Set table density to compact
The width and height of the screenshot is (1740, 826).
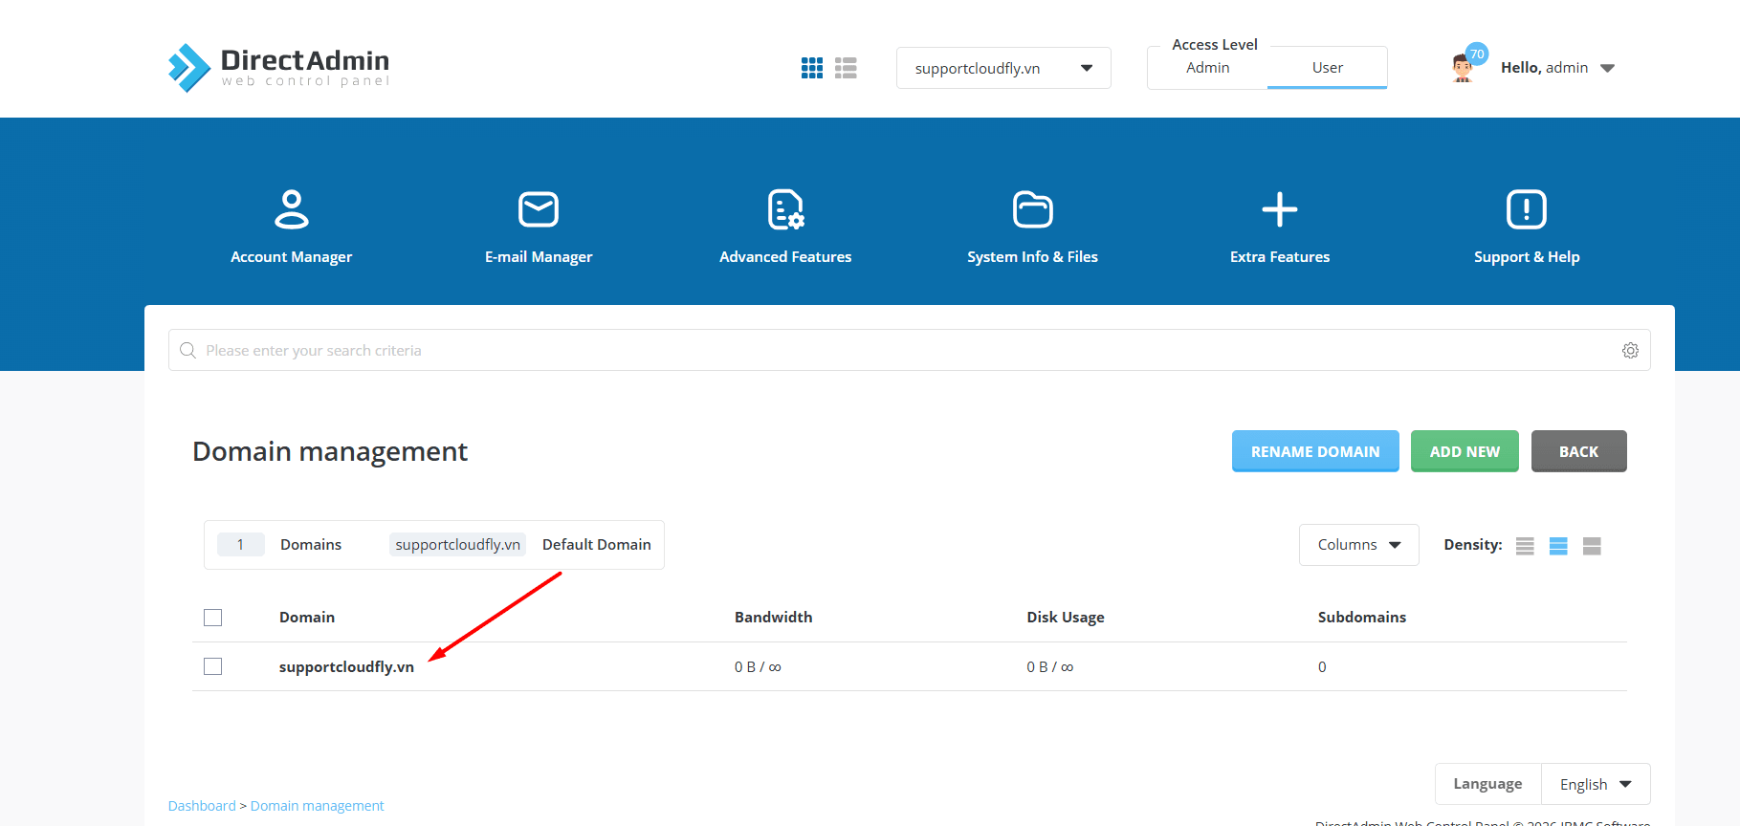pyautogui.click(x=1525, y=546)
